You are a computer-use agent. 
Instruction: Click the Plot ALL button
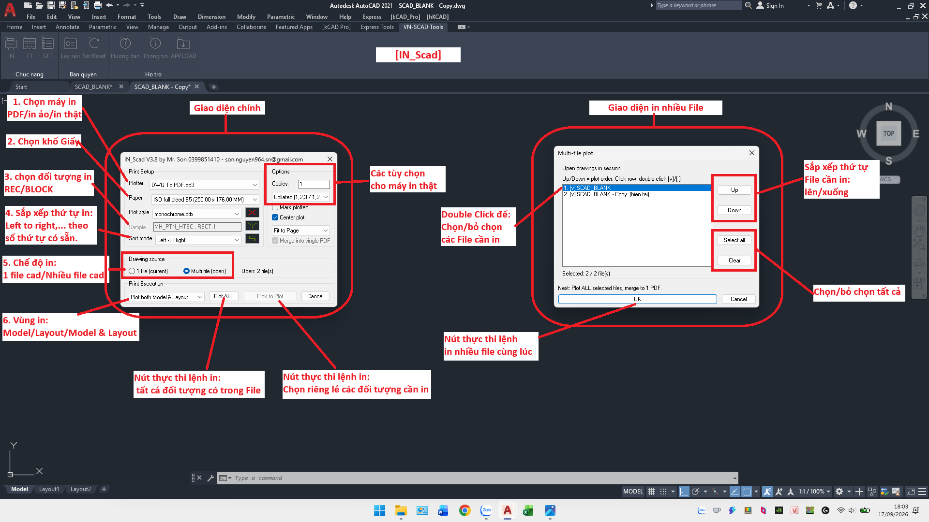click(x=224, y=296)
